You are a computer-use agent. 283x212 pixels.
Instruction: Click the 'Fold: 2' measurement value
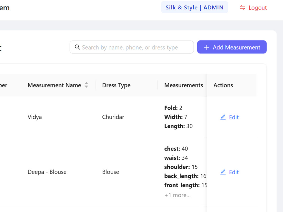coord(173,108)
